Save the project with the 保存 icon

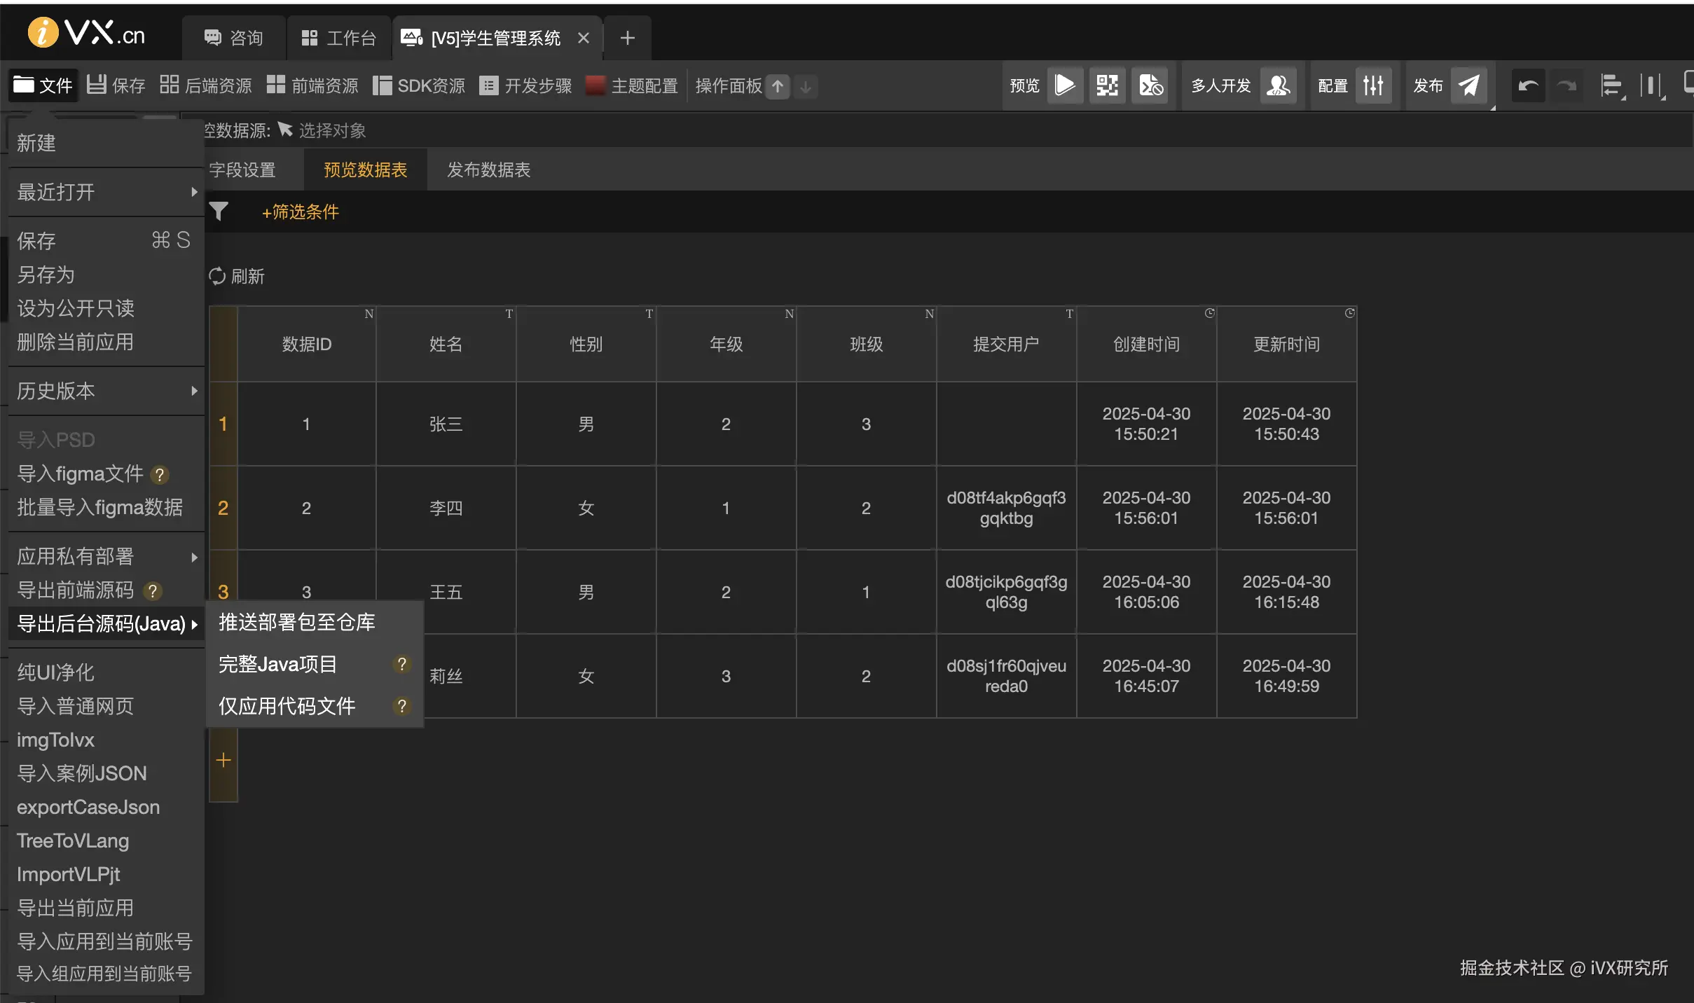click(x=97, y=85)
